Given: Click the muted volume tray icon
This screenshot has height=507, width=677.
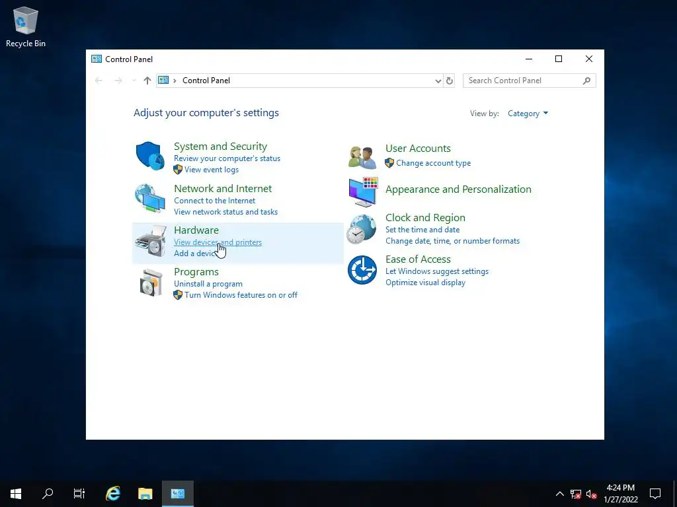Looking at the screenshot, I should pyautogui.click(x=592, y=494).
